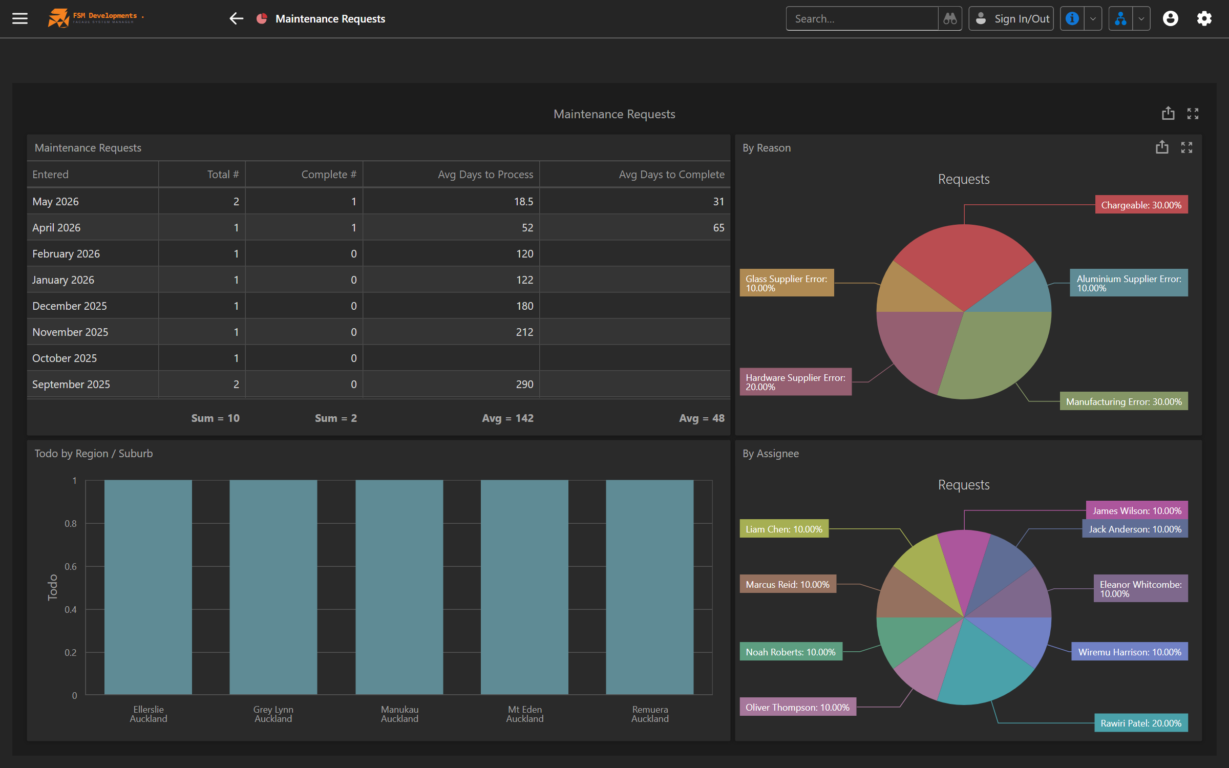Select the May 2026 table row

coord(378,201)
